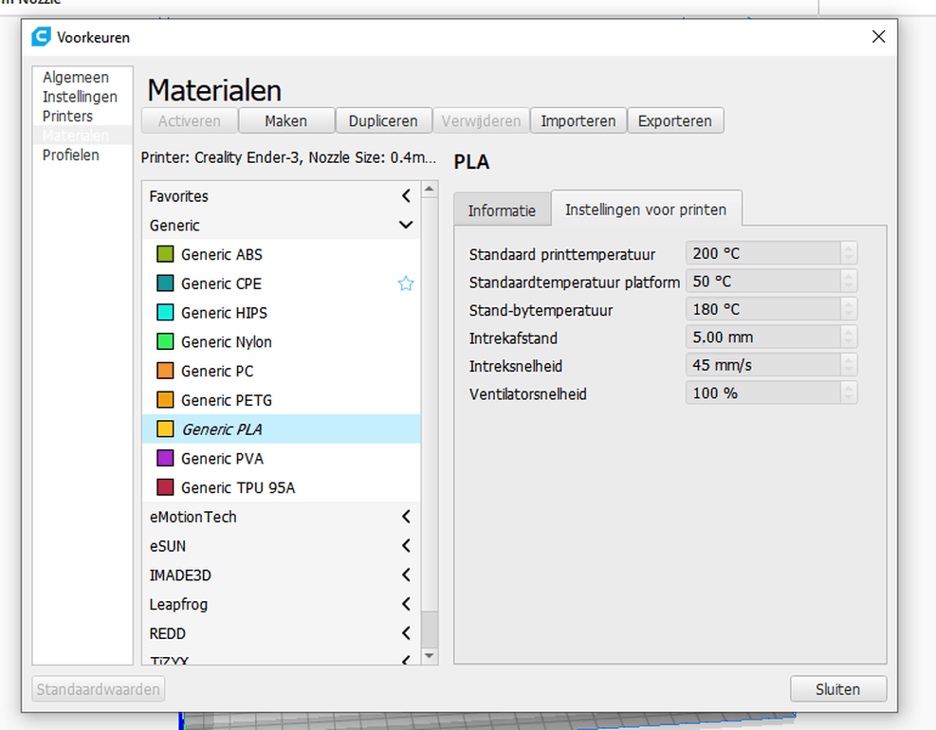936x730 pixels.
Task: Click the Activeren button
Action: tap(190, 120)
